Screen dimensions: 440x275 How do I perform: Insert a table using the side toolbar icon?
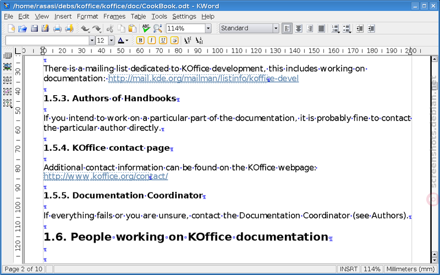tap(7, 56)
